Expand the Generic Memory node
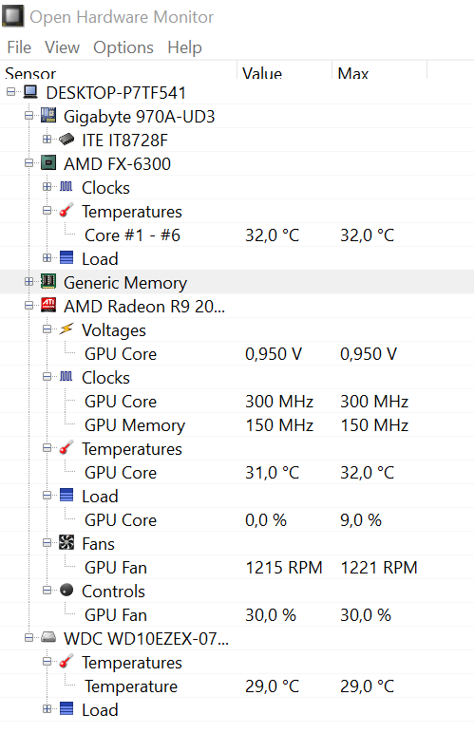474x733 pixels. pyautogui.click(x=29, y=282)
